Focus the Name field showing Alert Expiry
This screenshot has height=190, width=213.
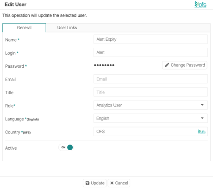click(x=150, y=39)
